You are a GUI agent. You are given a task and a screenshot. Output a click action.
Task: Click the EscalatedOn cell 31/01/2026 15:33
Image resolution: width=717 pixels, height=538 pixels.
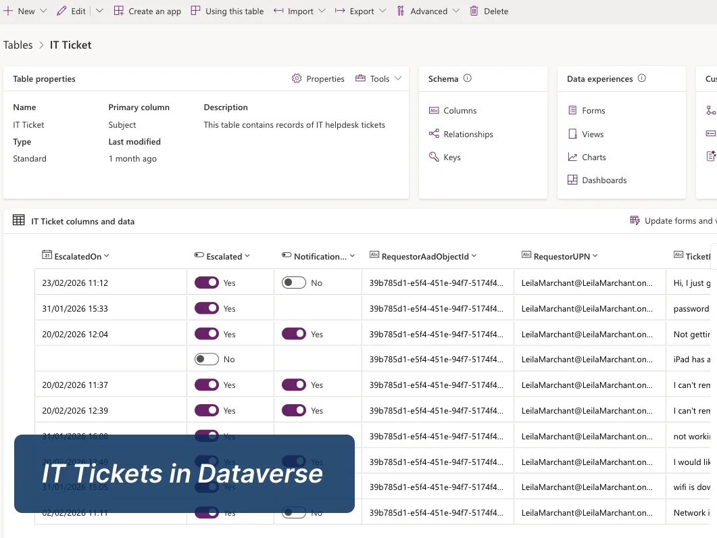click(111, 308)
